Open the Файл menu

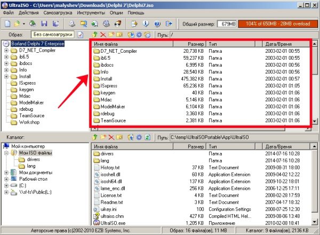[9, 13]
